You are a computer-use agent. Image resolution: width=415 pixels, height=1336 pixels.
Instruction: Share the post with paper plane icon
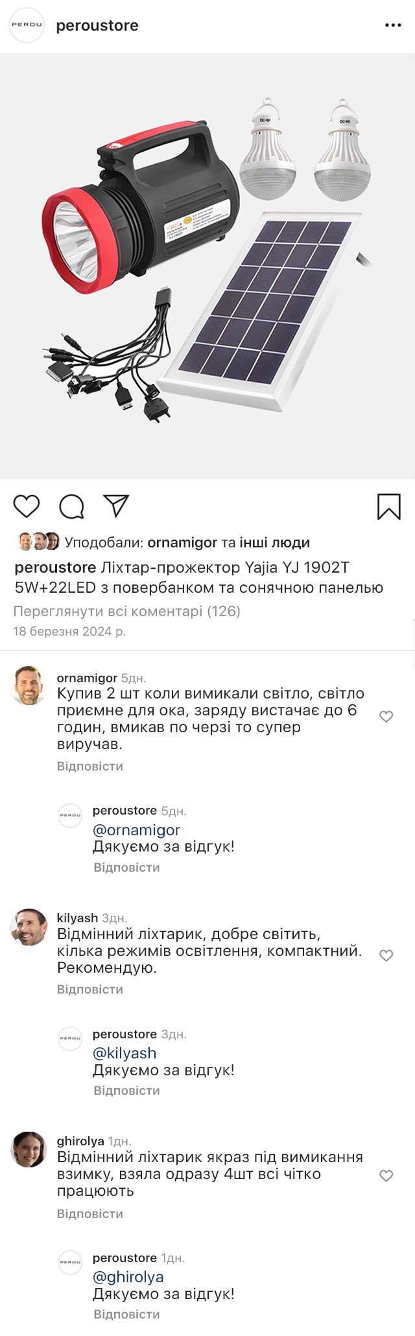click(117, 506)
